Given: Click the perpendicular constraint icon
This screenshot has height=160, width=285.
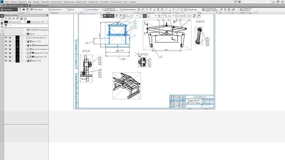Looking at the screenshot, I should coord(170,9).
